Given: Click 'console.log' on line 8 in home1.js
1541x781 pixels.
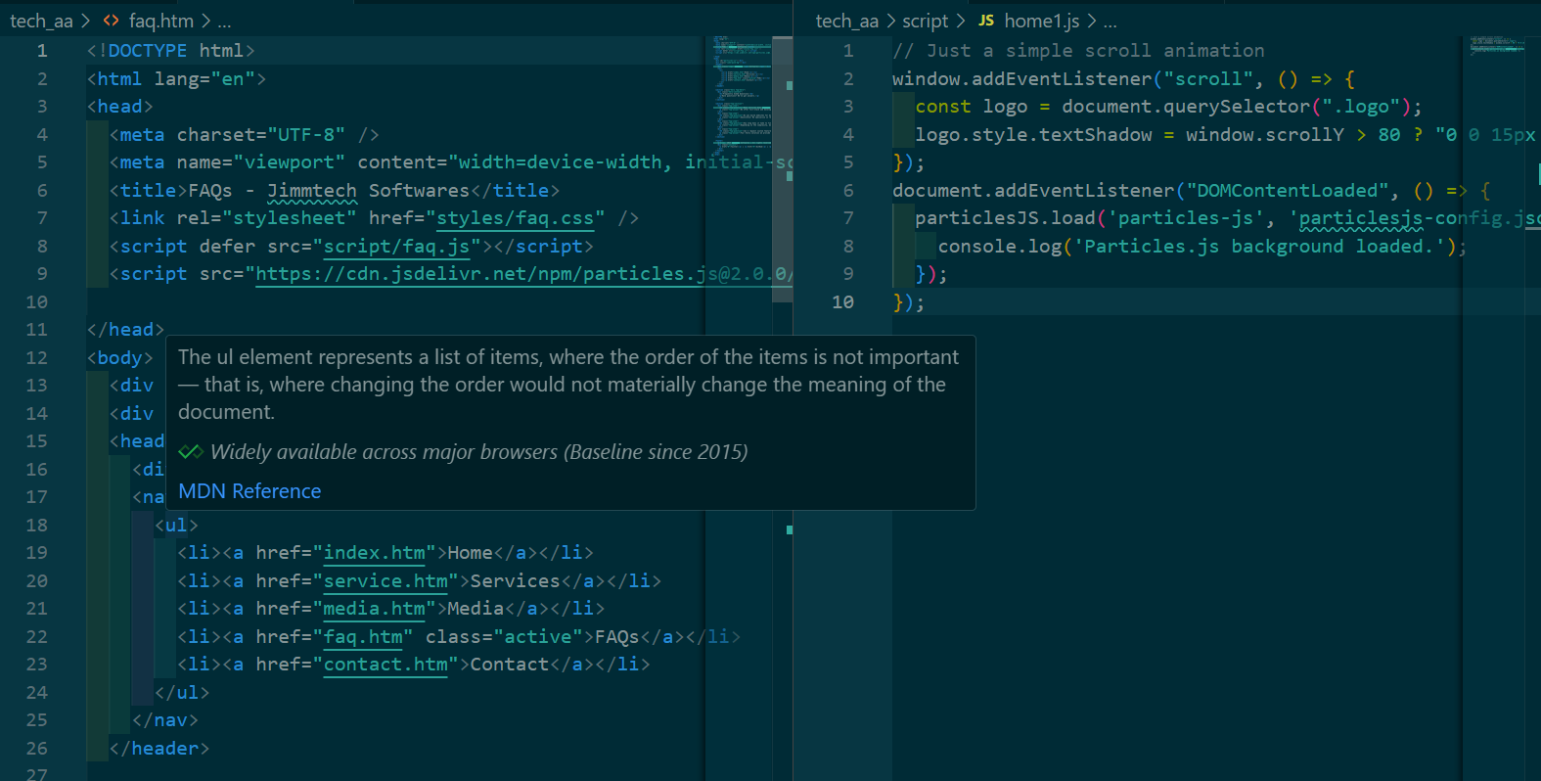Looking at the screenshot, I should click(1000, 247).
